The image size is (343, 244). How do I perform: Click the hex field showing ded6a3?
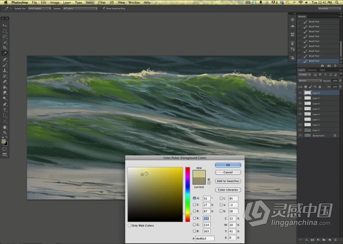click(205, 239)
